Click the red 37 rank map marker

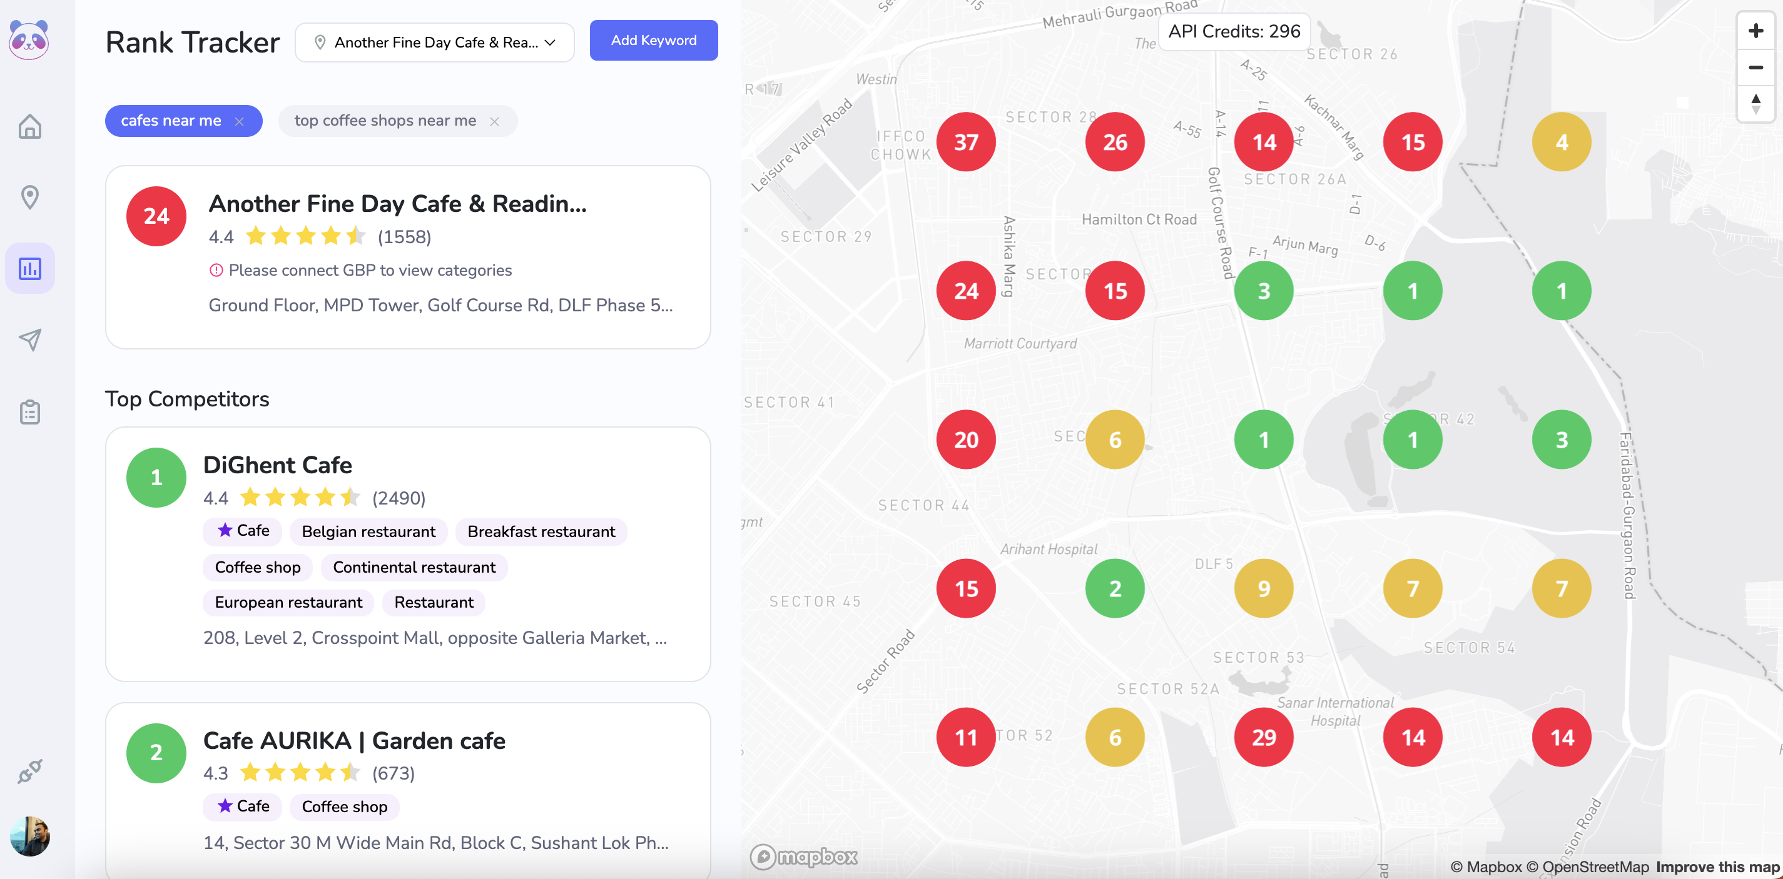(x=965, y=143)
